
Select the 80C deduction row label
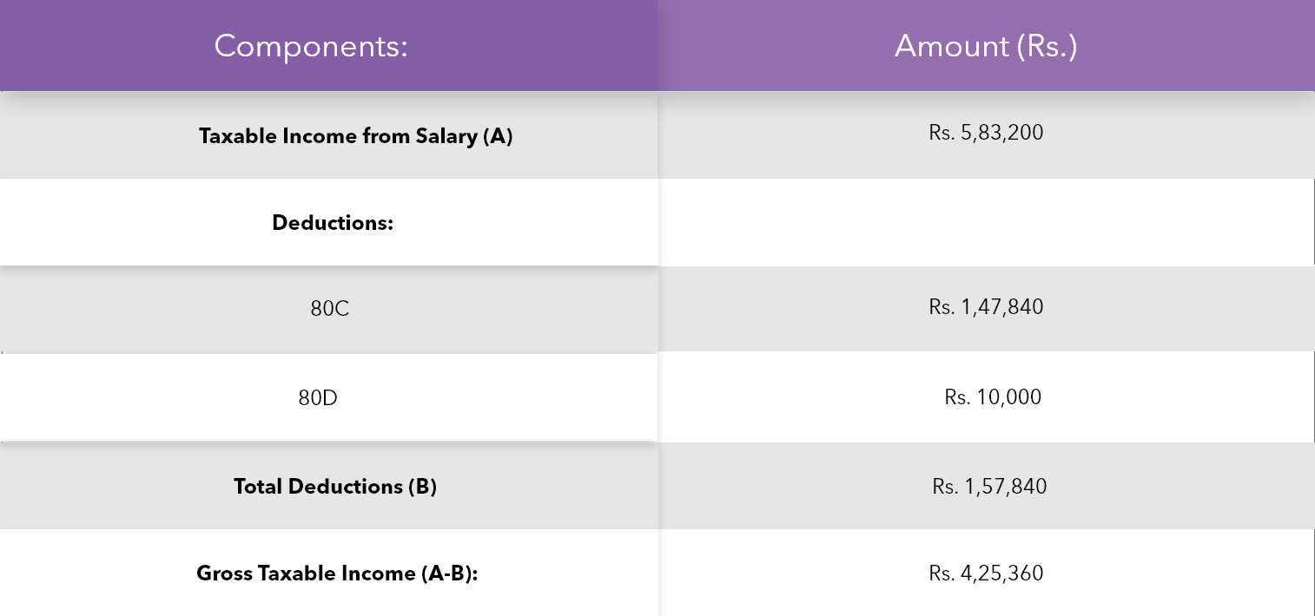(x=328, y=309)
